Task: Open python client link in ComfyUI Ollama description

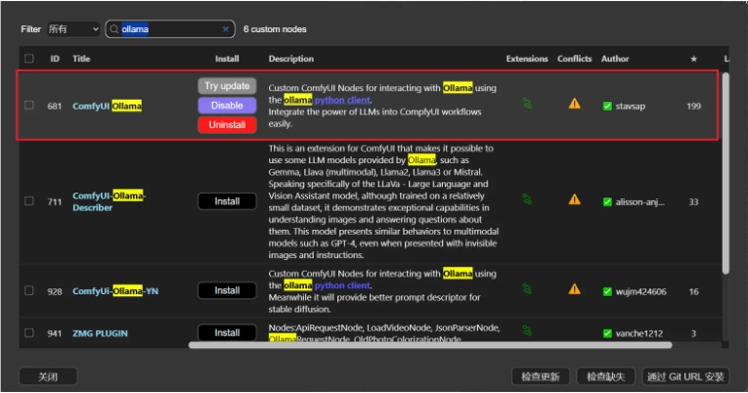Action: pyautogui.click(x=342, y=100)
